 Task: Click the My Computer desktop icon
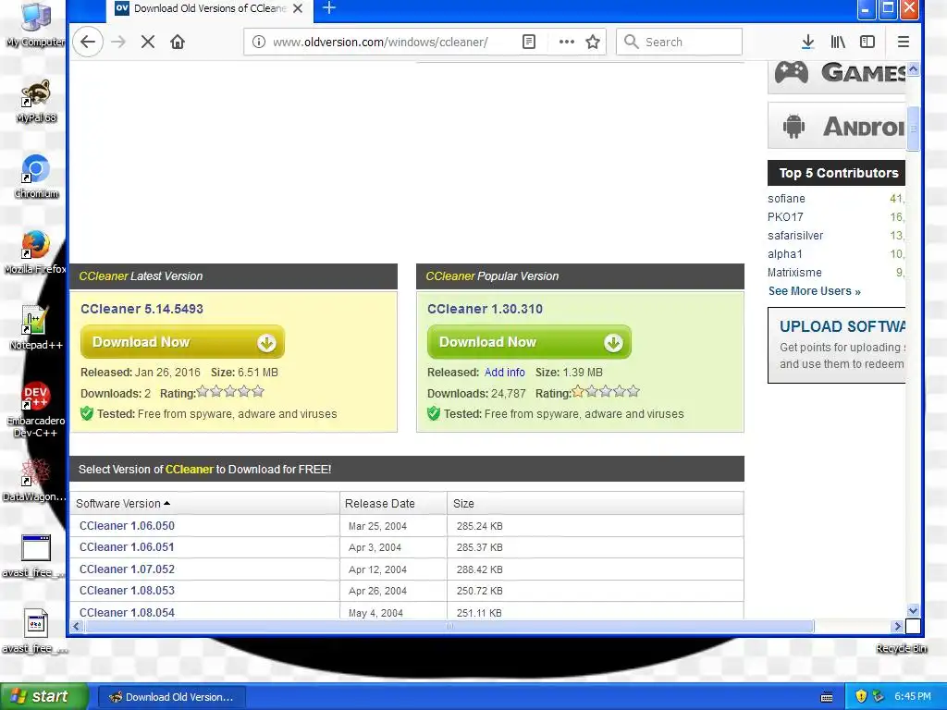pyautogui.click(x=36, y=25)
